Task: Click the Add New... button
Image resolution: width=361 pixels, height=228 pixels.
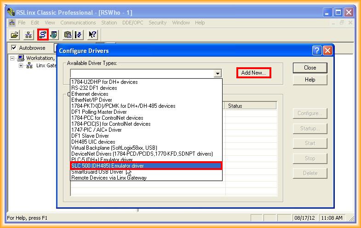Action: point(253,73)
